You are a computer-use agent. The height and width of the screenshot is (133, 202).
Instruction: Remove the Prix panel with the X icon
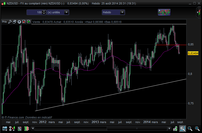click(19, 22)
